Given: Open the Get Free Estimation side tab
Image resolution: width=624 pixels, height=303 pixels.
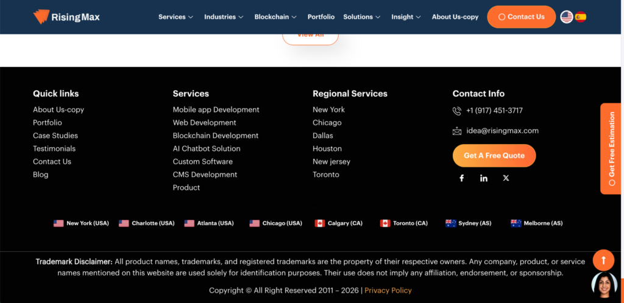Looking at the screenshot, I should [x=612, y=149].
